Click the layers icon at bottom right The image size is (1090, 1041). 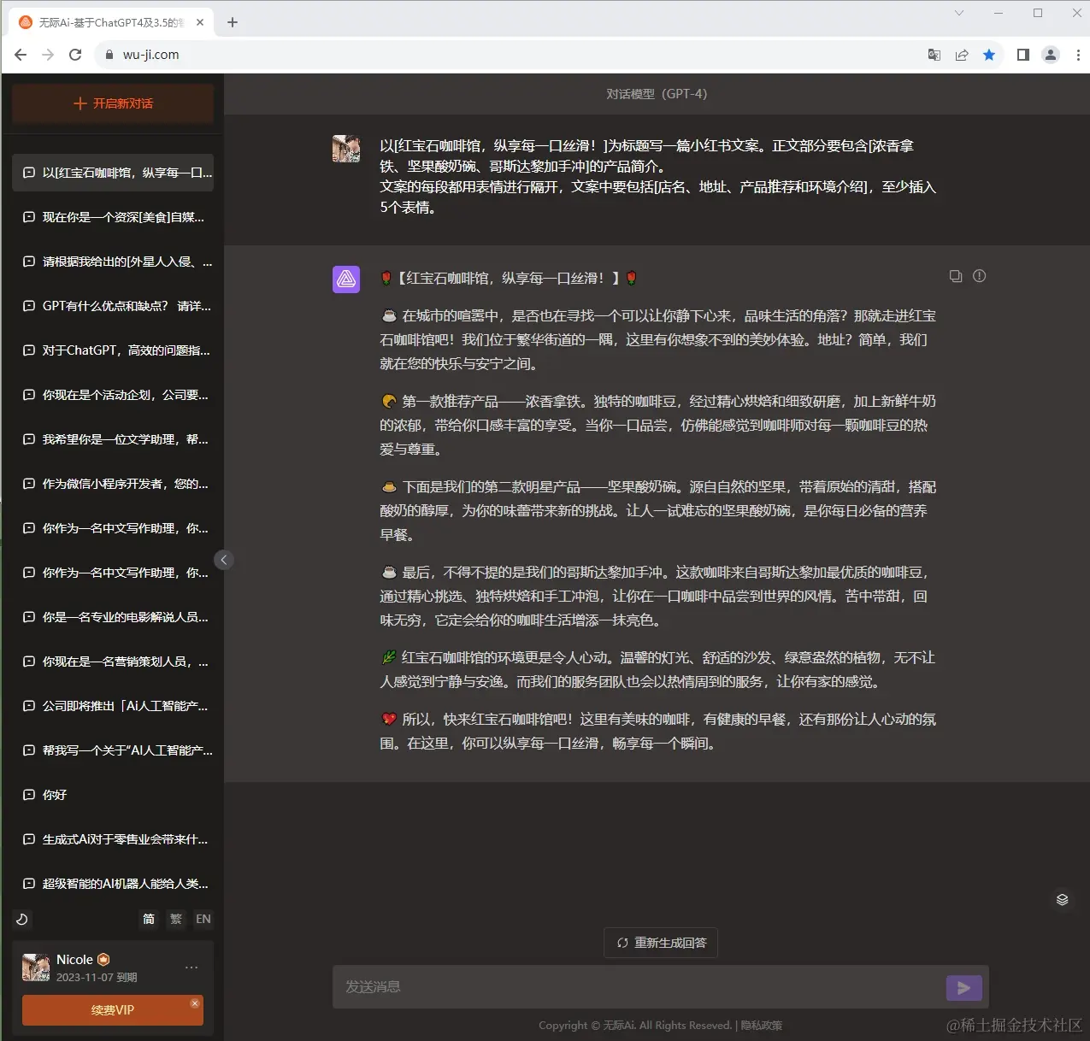1062,899
